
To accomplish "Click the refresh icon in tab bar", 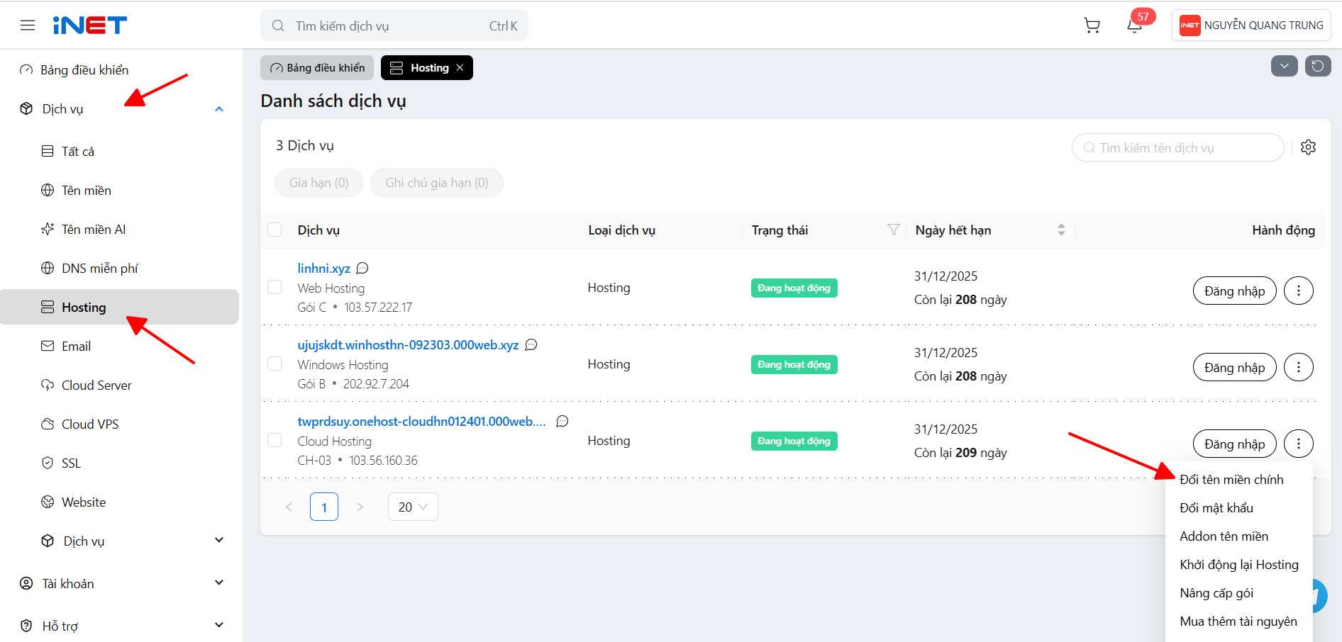I will (x=1318, y=66).
